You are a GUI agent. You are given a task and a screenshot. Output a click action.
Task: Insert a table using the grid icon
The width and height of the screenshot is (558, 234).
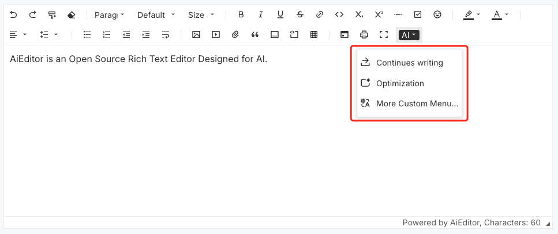(313, 34)
